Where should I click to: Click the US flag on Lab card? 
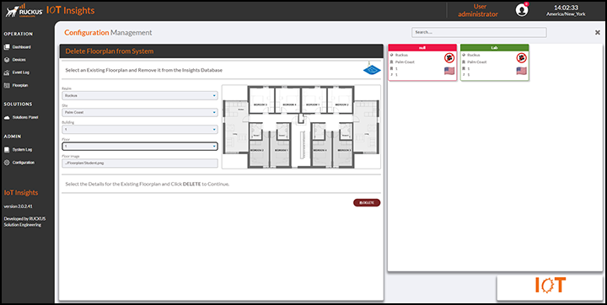[x=522, y=71]
